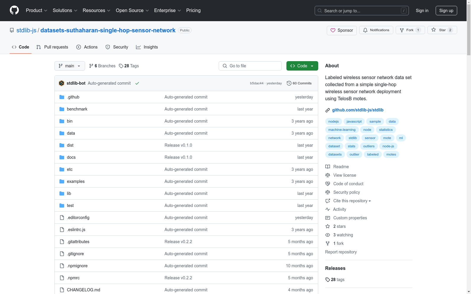
Task: Click the tag icon under Releases
Action: tap(328, 280)
